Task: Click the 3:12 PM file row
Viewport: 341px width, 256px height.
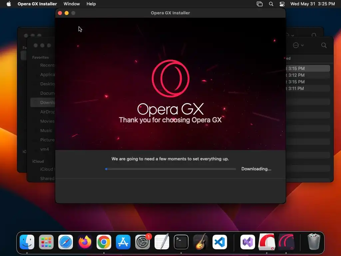Action: tap(308, 75)
